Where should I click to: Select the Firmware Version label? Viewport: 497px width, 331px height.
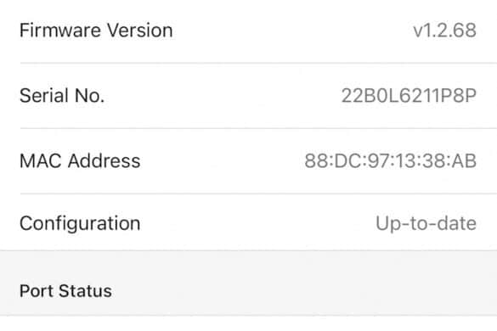click(x=96, y=31)
